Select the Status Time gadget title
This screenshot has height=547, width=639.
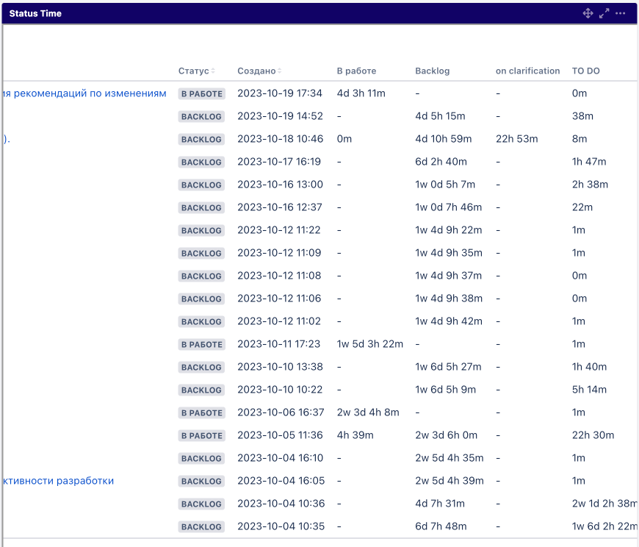pos(35,13)
